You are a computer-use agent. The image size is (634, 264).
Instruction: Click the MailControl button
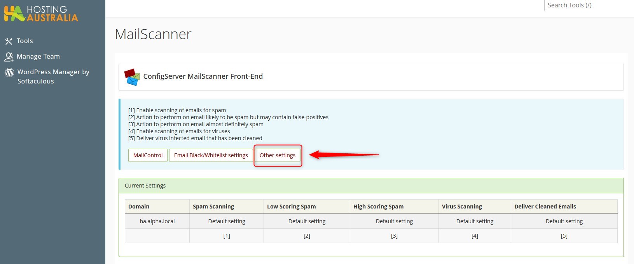click(148, 155)
